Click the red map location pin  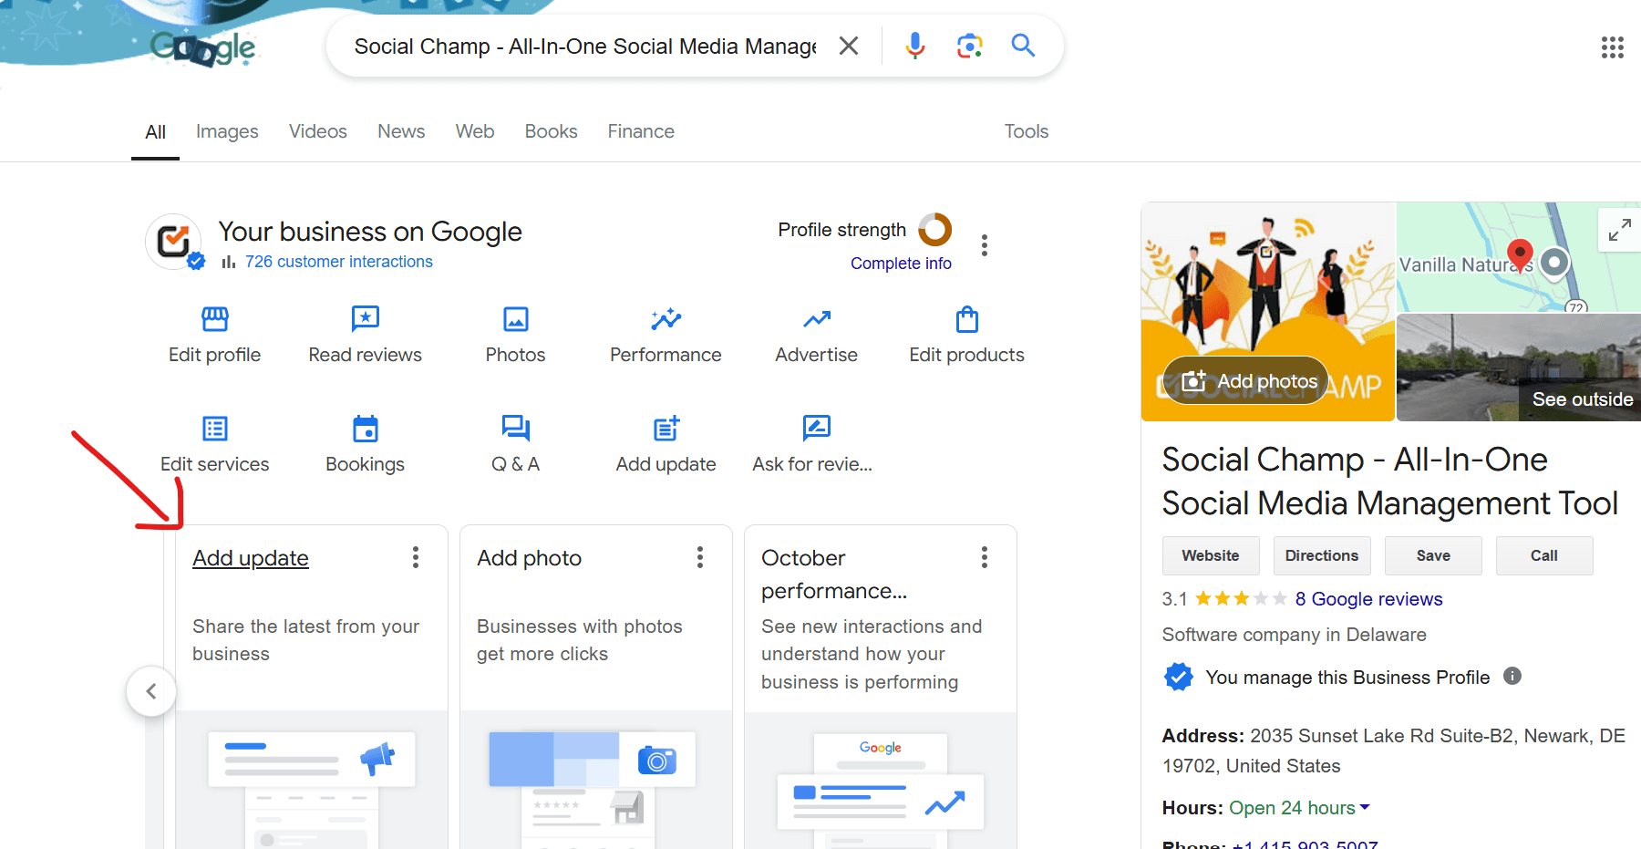pyautogui.click(x=1520, y=255)
